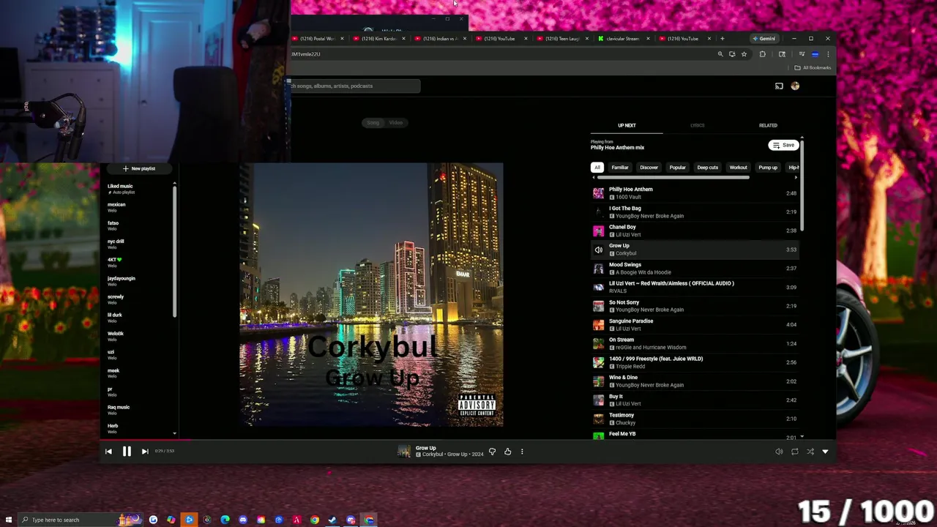Play 1400 / 999 Freestyle from queue
This screenshot has width=937, height=527.
pyautogui.click(x=694, y=362)
